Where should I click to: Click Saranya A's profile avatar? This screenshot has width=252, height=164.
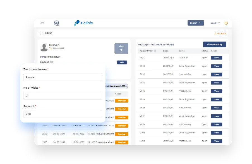pos(44,47)
